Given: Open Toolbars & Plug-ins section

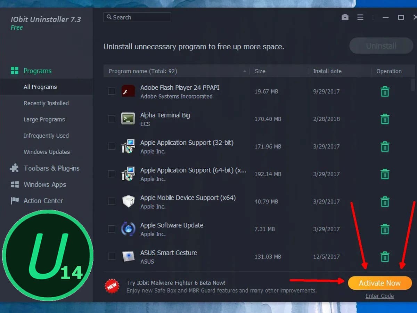Looking at the screenshot, I should click(x=51, y=168).
